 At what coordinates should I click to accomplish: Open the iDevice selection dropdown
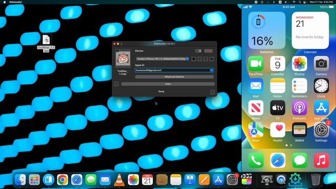[x=163, y=59]
